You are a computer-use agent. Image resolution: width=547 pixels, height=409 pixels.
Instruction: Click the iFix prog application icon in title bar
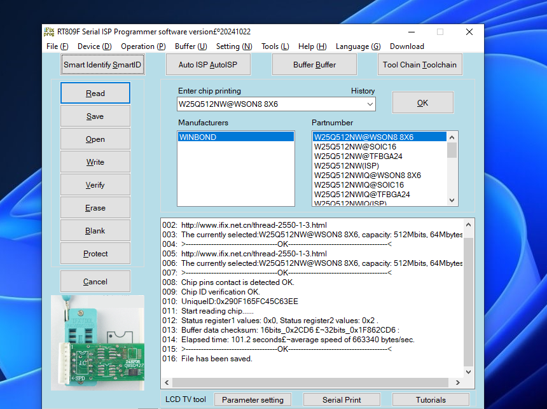tap(49, 32)
